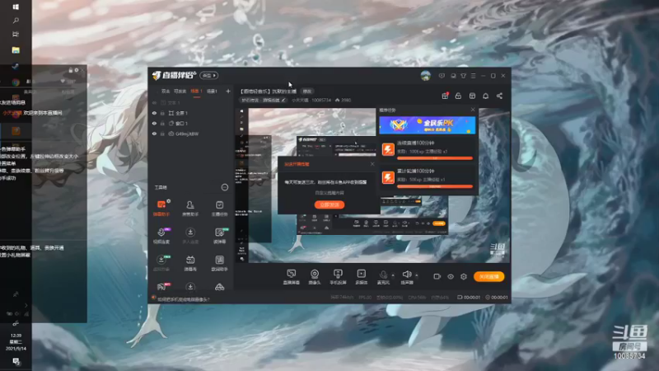Screen dimensions: 659x371
Task: Open the 全民乐PK promotional banner
Action: (x=427, y=125)
